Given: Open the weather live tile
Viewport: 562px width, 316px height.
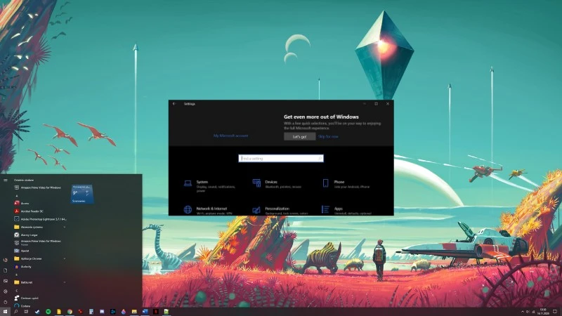Looking at the screenshot, I should point(82,194).
